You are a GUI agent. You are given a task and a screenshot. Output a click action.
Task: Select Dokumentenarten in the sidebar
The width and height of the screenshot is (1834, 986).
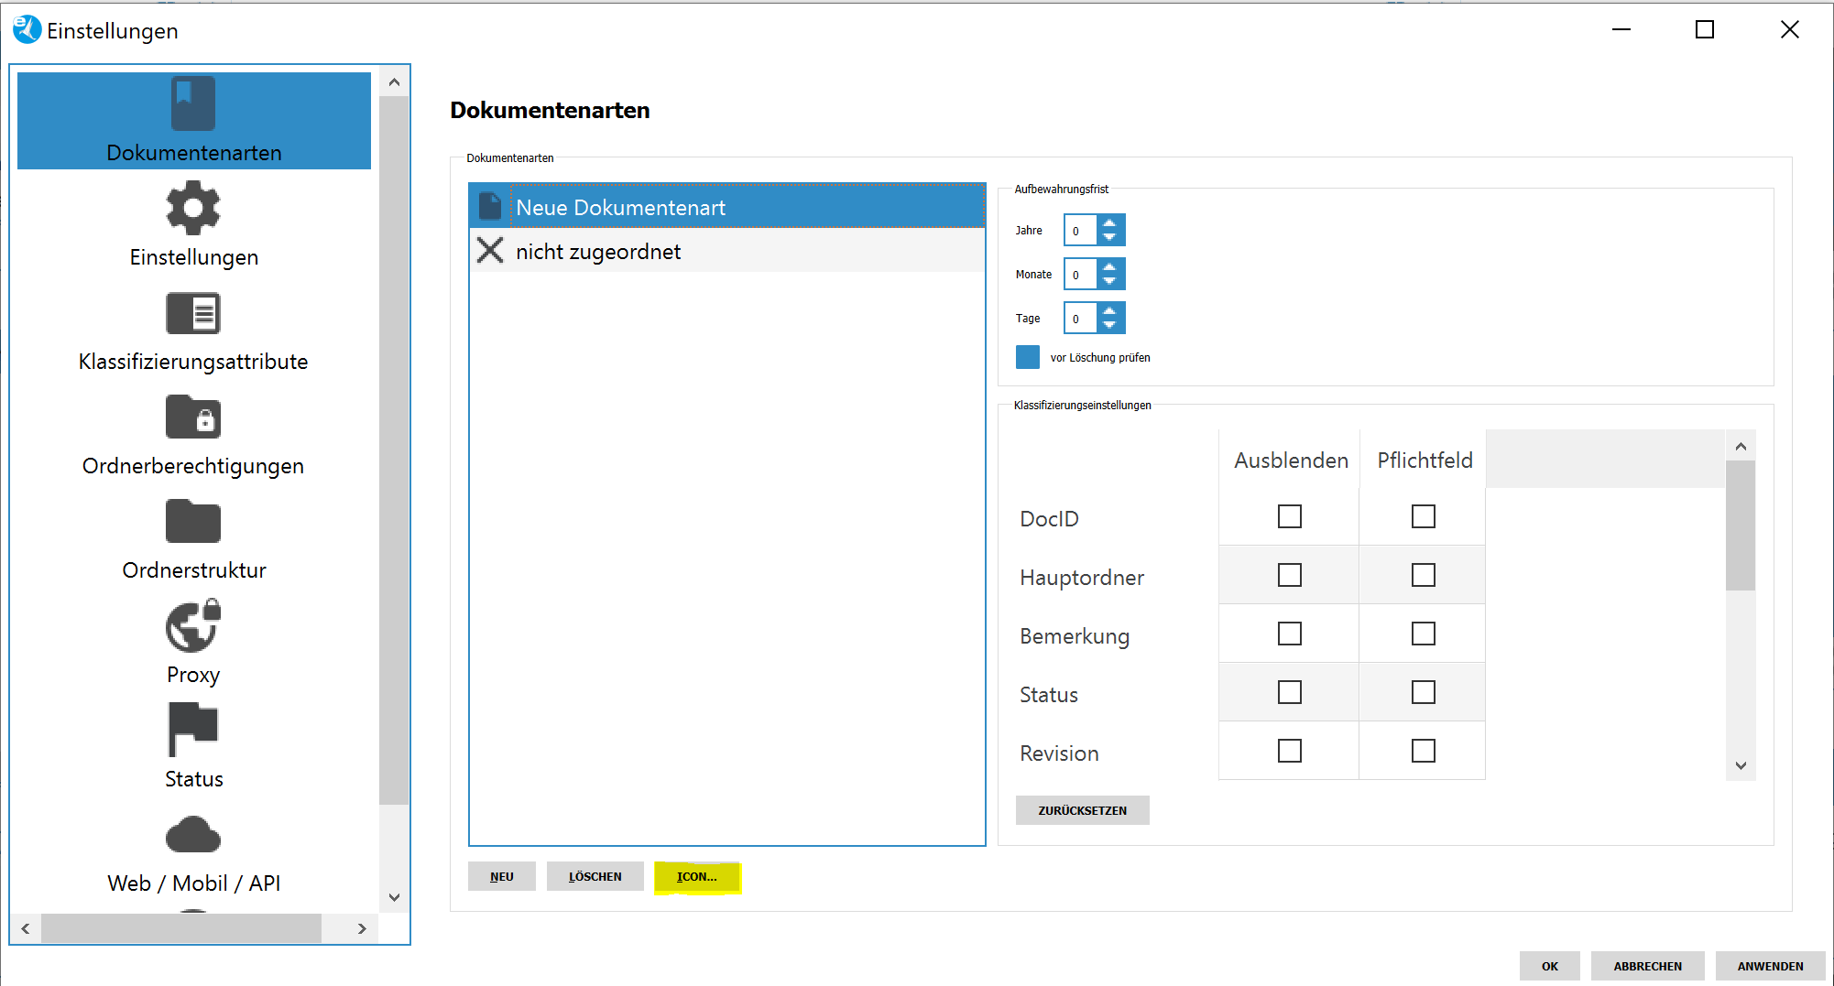tap(193, 121)
